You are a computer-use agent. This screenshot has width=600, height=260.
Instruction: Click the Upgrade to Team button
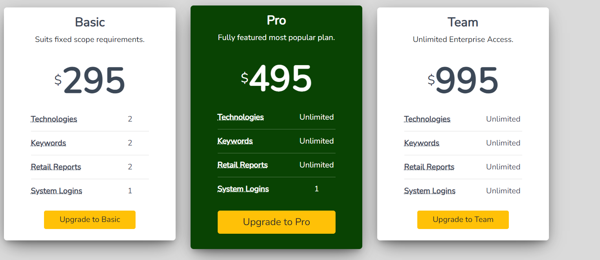463,220
